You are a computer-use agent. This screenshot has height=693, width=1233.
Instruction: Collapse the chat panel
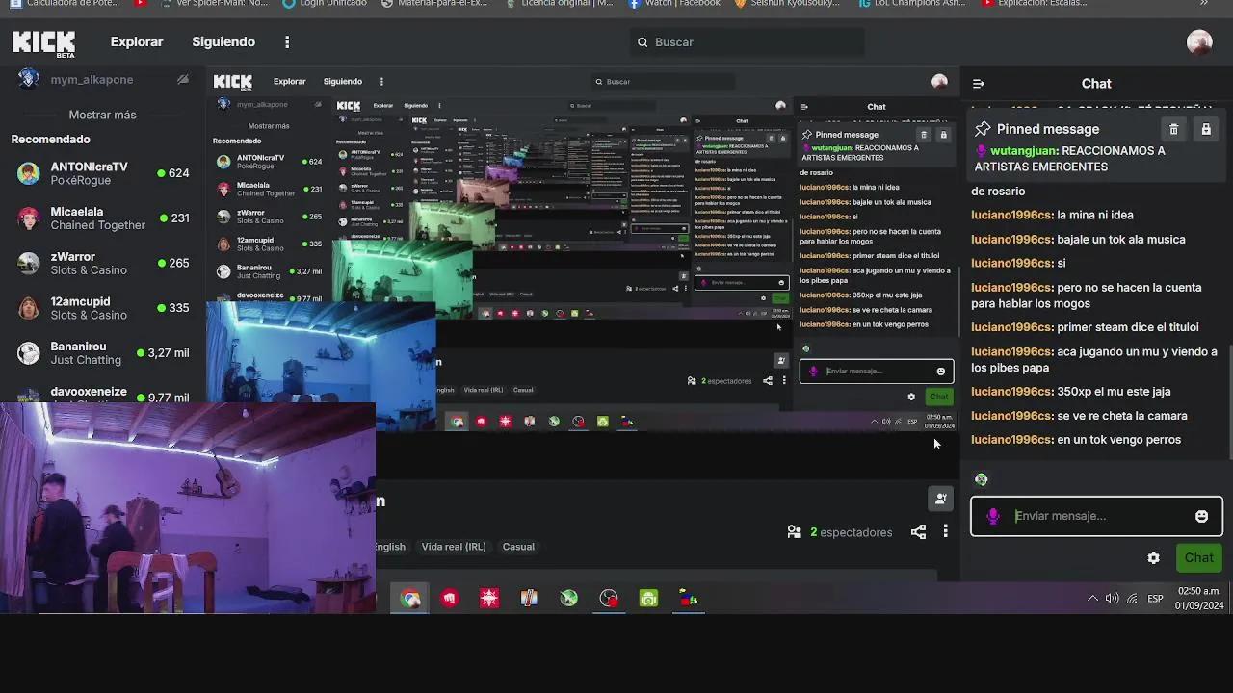pyautogui.click(x=978, y=84)
